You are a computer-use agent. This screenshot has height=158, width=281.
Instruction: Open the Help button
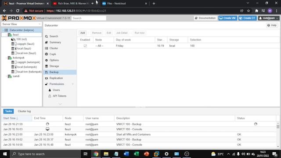(x=272, y=25)
